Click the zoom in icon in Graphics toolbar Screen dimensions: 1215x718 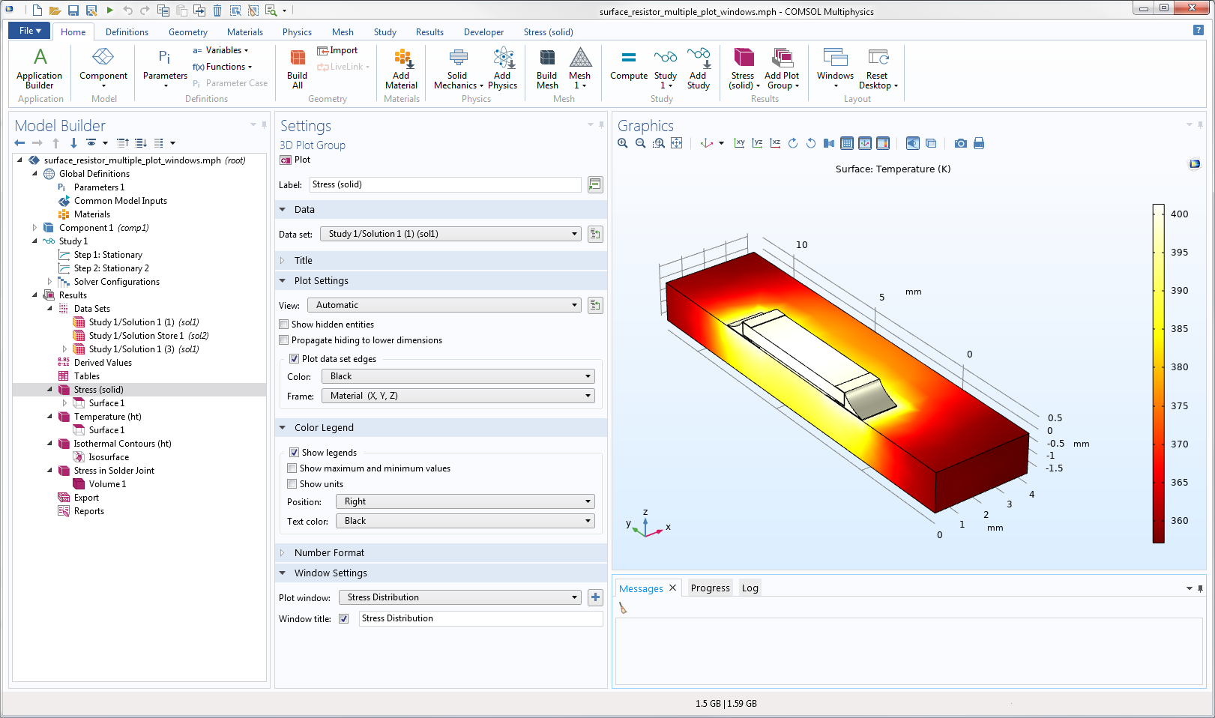623,143
